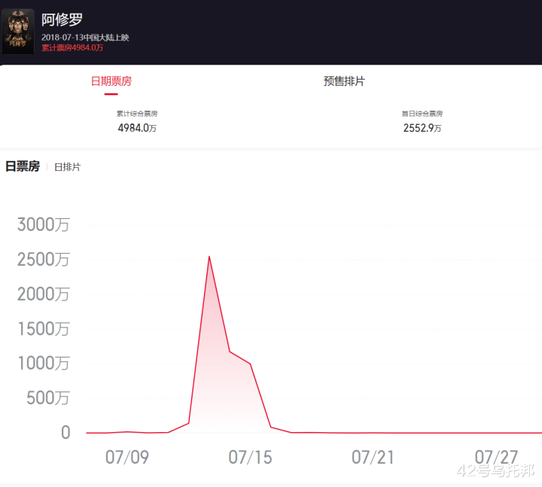542x487 pixels.
Task: Click the 1500万 y-axis label
Action: (44, 329)
